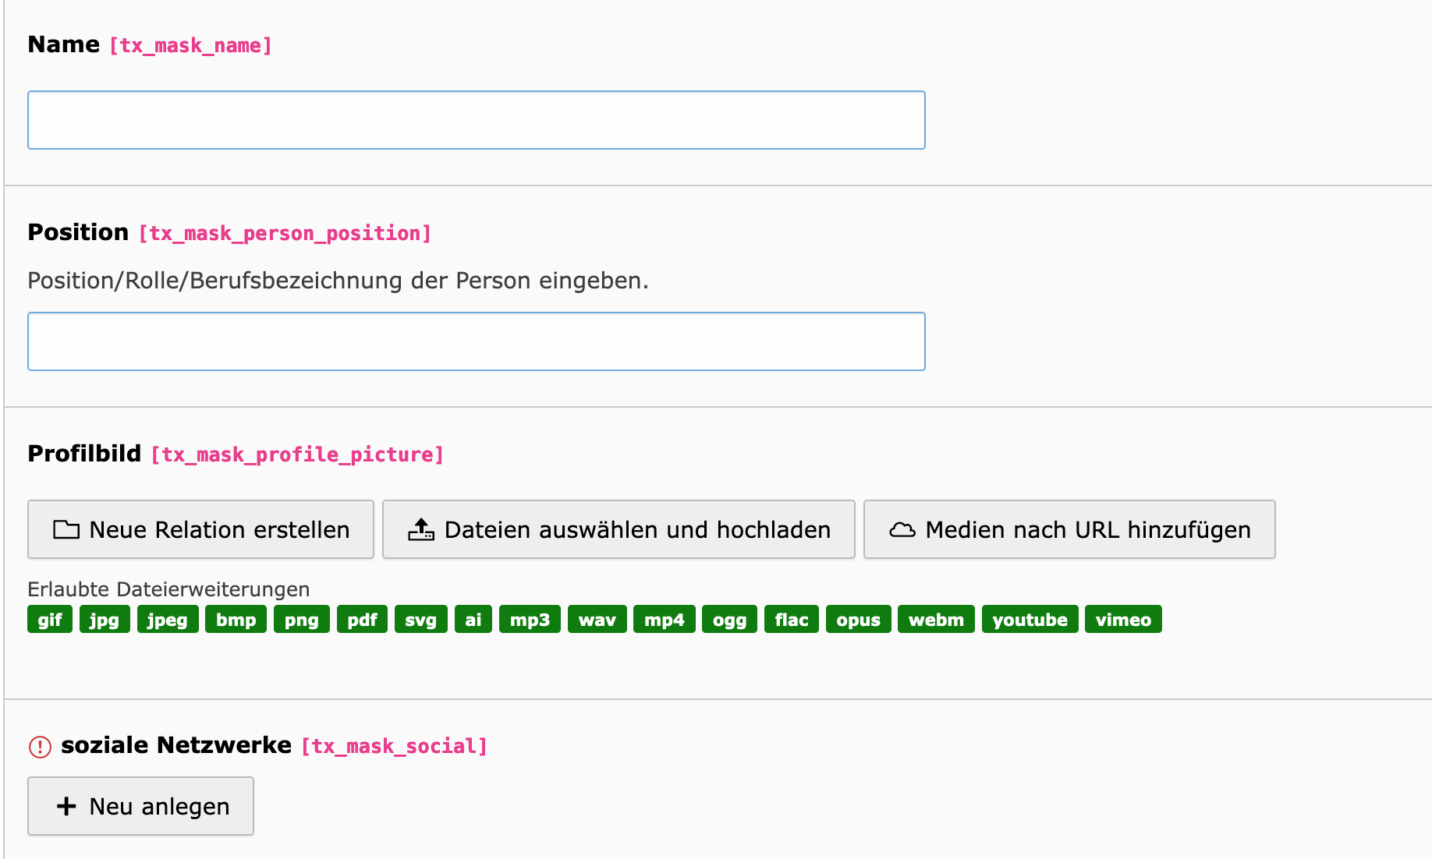Image resolution: width=1432 pixels, height=859 pixels.
Task: Click the jpeg file extension badge
Action: 168,620
